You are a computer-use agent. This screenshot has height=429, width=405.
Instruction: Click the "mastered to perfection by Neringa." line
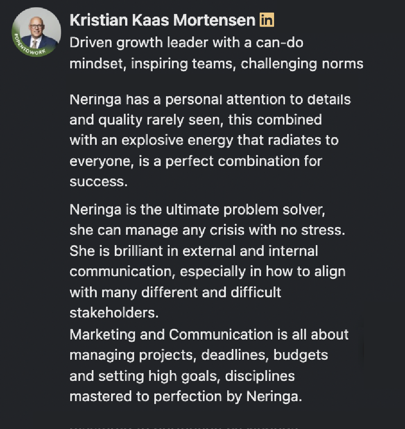pyautogui.click(x=185, y=396)
